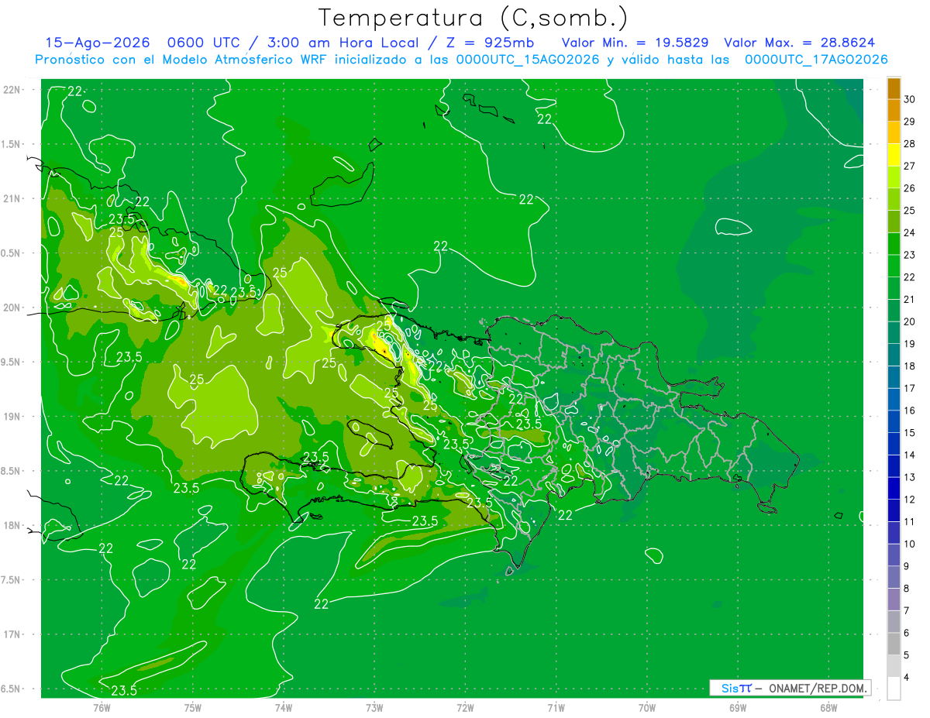Click the '18' color scale label
Image resolution: width=930 pixels, height=718 pixels.
(x=909, y=366)
